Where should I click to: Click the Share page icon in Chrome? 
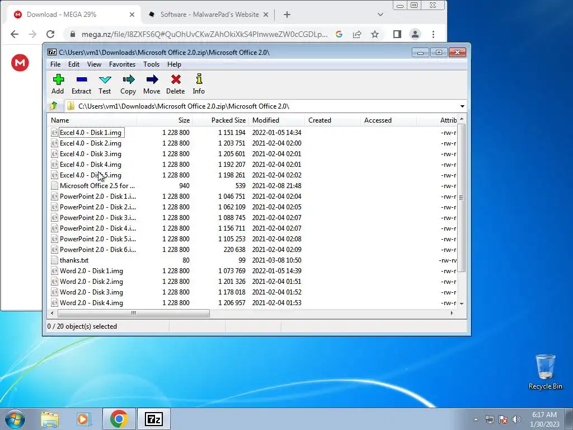357,34
